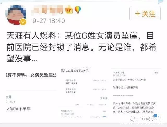167x127 pixels.
Task: Click the 评论 option in middle screenshot
Action: point(90,105)
